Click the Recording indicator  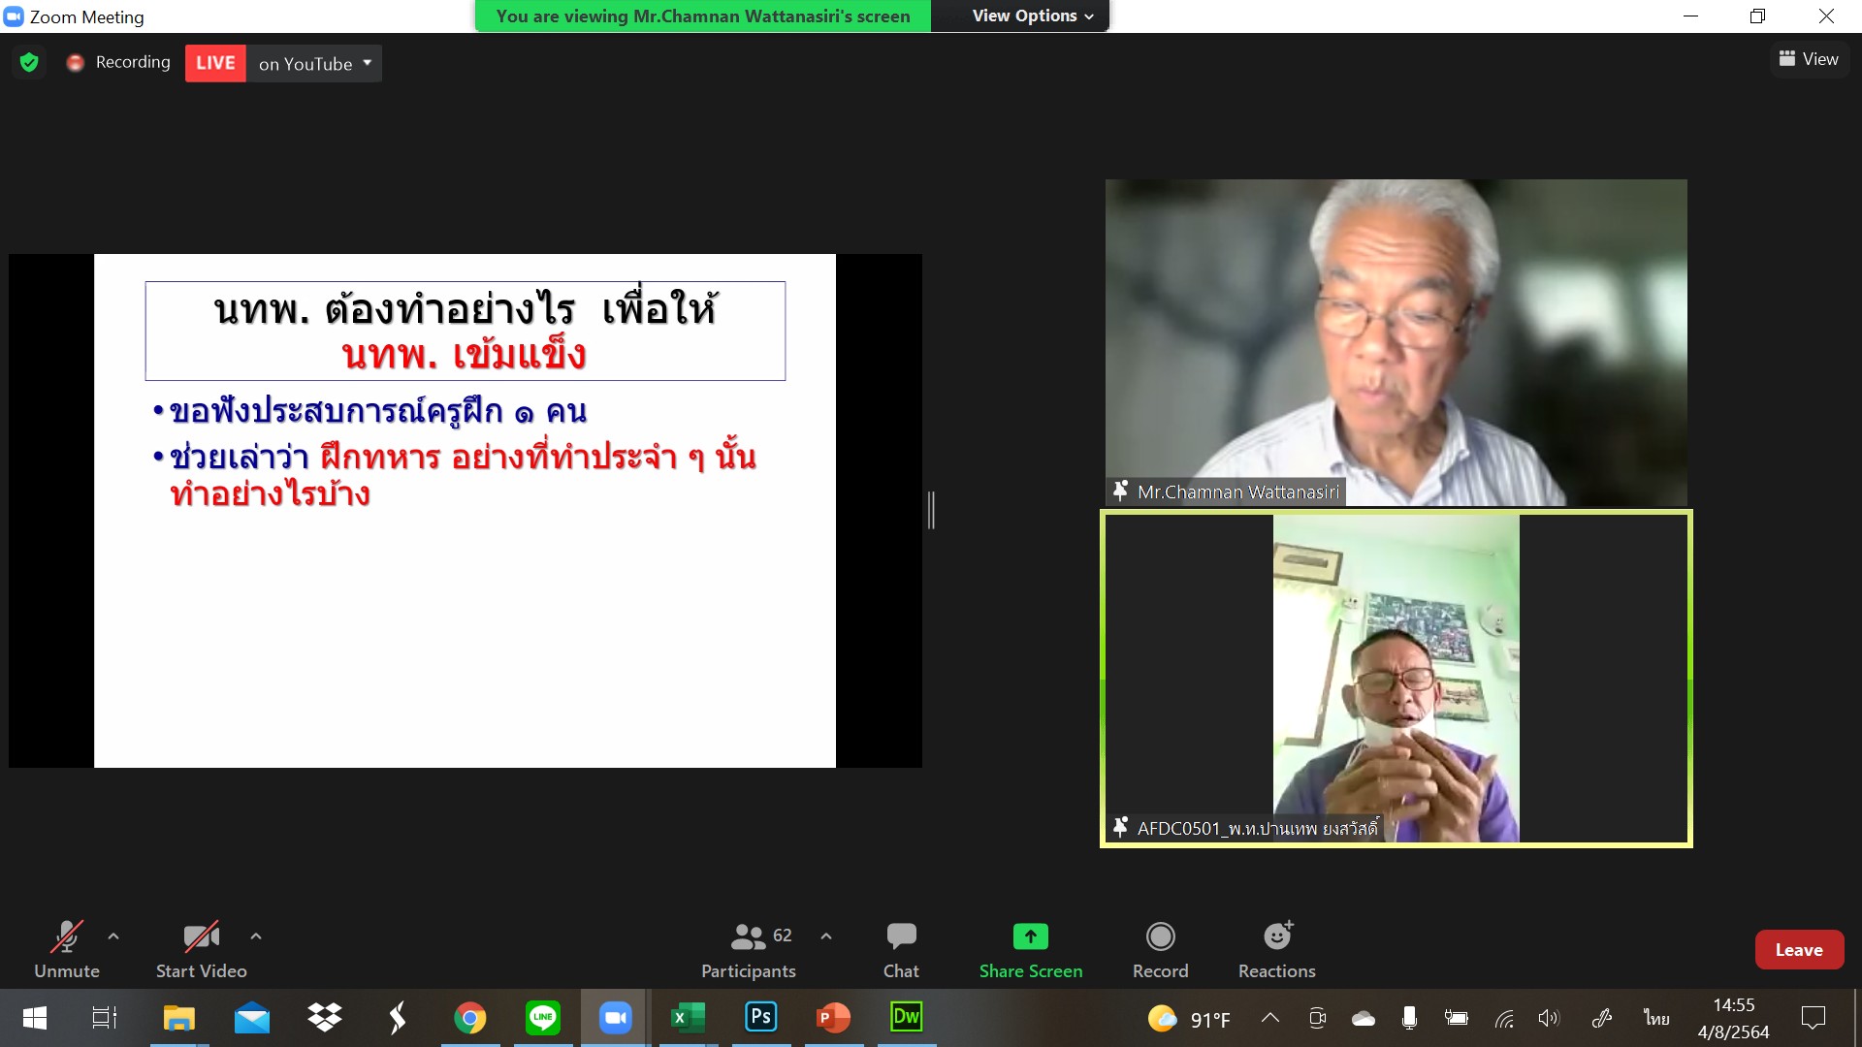(118, 62)
